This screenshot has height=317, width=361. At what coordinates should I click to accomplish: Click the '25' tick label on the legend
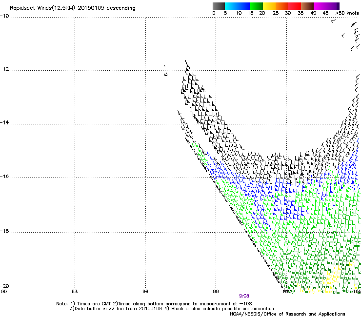tap(275, 13)
